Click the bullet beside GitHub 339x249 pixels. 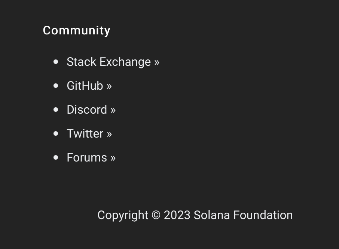[x=56, y=85]
